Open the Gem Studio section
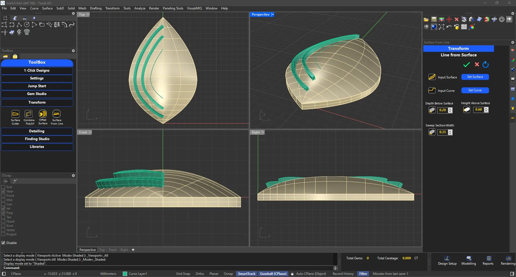Viewport: 516px width, 277px height. 37,94
